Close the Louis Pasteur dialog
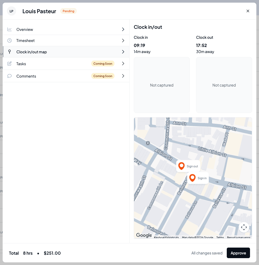 click(x=248, y=11)
